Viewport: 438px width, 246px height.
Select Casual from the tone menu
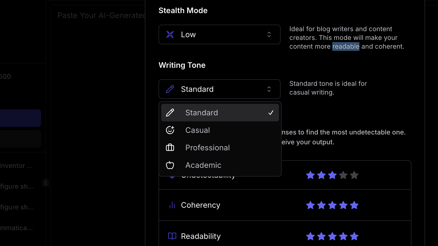click(197, 130)
